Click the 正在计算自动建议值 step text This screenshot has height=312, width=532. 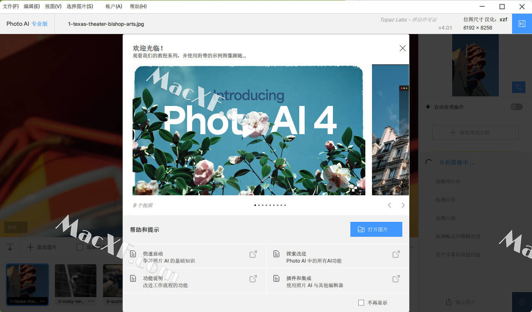(x=458, y=255)
